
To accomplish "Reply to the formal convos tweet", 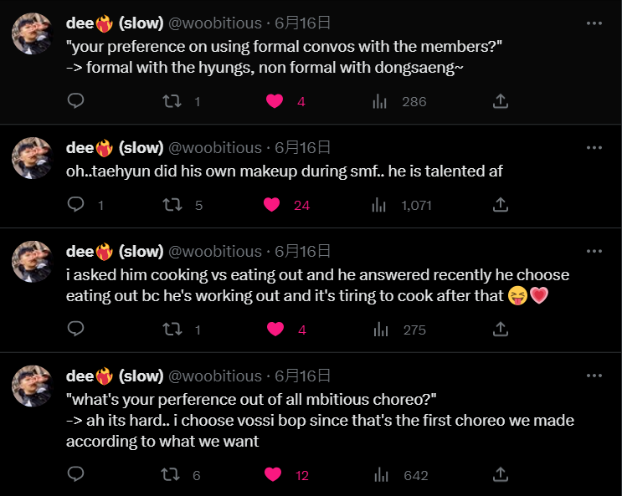I will tap(75, 101).
